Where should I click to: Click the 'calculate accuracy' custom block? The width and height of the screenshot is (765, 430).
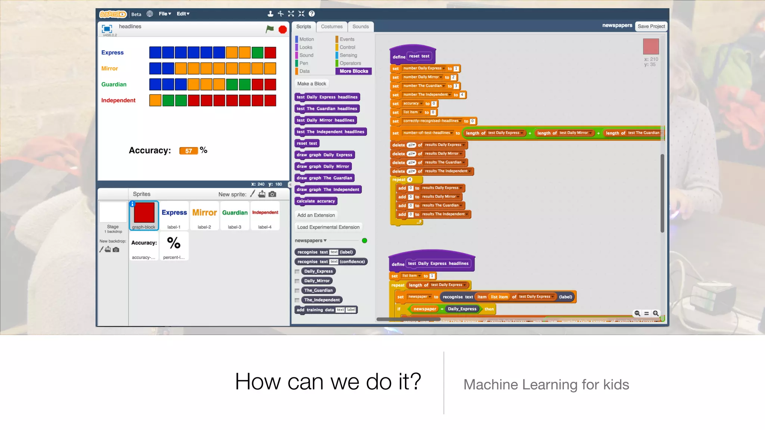pos(316,201)
